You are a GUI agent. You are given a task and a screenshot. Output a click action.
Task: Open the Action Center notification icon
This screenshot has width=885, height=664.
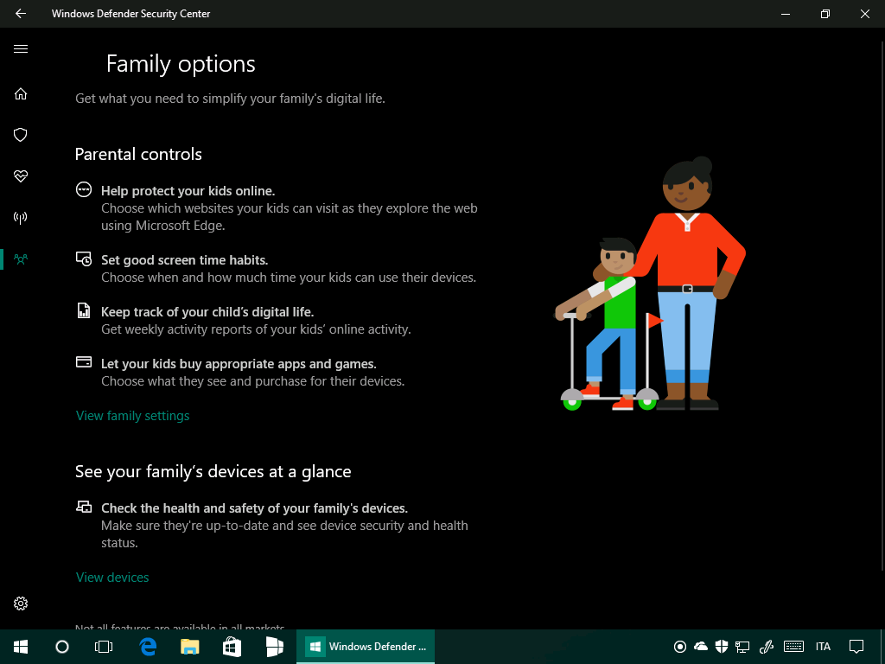(856, 647)
